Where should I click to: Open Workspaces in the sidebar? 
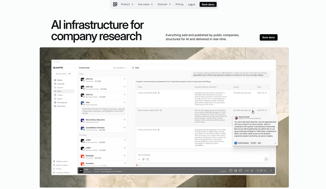(63, 103)
